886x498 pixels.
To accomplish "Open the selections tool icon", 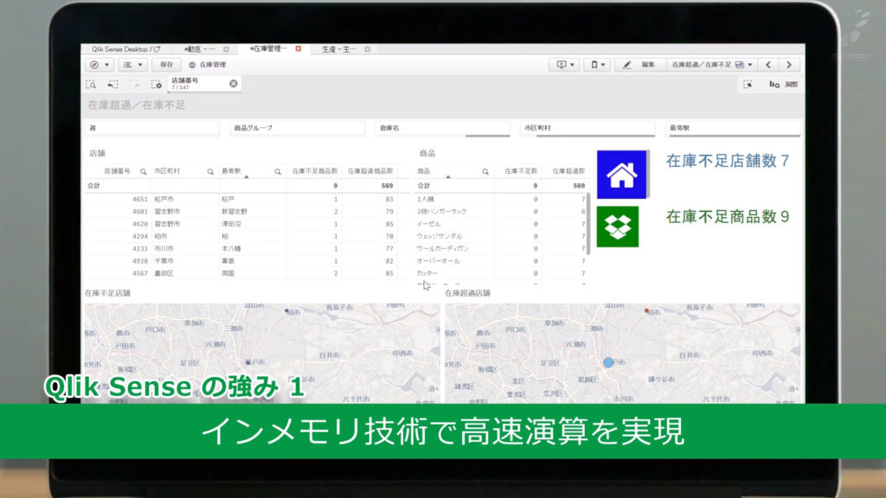I will pos(748,84).
